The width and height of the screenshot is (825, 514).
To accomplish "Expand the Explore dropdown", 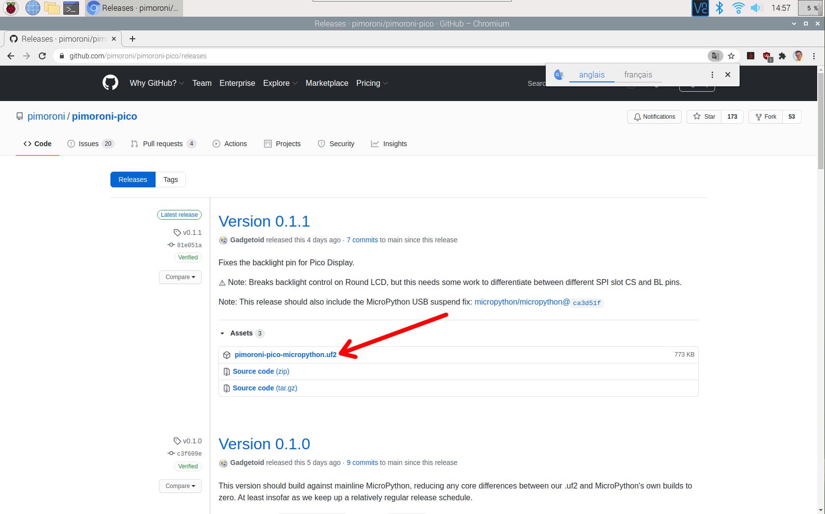I will pos(280,83).
